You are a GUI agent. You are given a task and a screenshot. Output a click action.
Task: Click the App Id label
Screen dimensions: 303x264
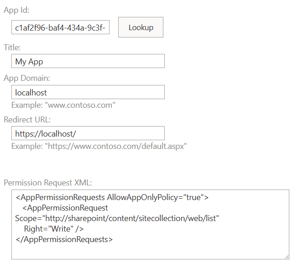click(x=16, y=10)
